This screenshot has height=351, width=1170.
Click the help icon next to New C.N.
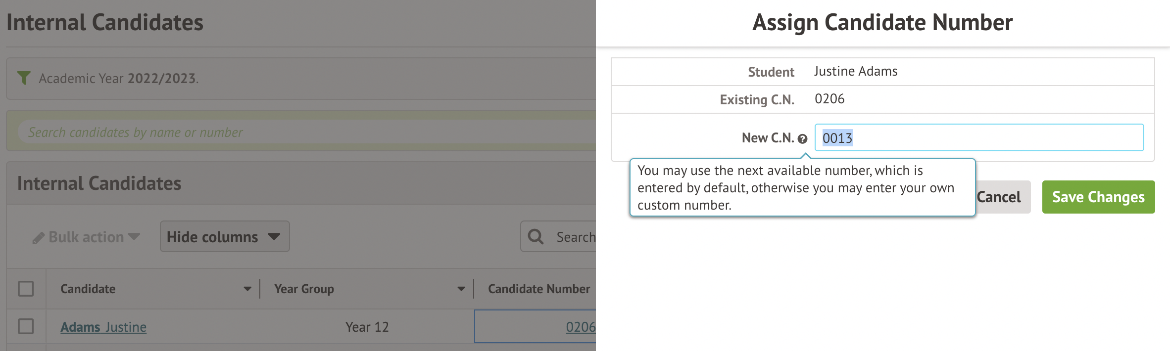point(802,139)
